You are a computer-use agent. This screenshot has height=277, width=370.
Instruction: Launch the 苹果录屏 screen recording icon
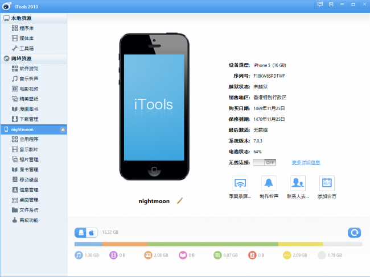pyautogui.click(x=240, y=183)
